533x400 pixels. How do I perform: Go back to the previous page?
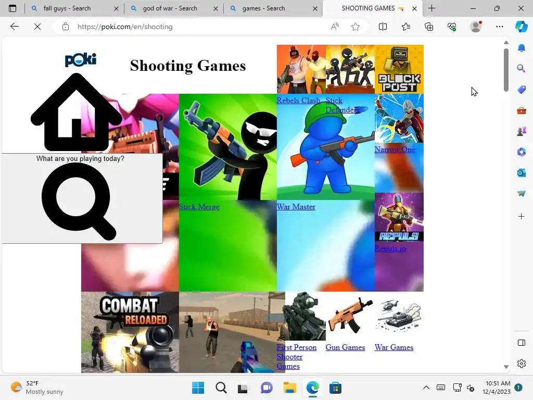(x=15, y=27)
